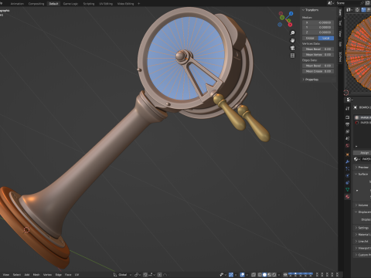Add a workspace with the plus button
Viewport: 371px width, 278px height.
pyautogui.click(x=138, y=4)
